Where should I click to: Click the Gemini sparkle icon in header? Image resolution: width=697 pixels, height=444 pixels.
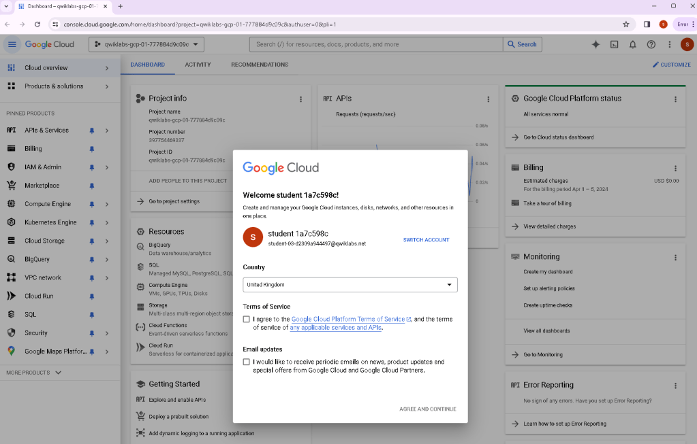pos(595,44)
